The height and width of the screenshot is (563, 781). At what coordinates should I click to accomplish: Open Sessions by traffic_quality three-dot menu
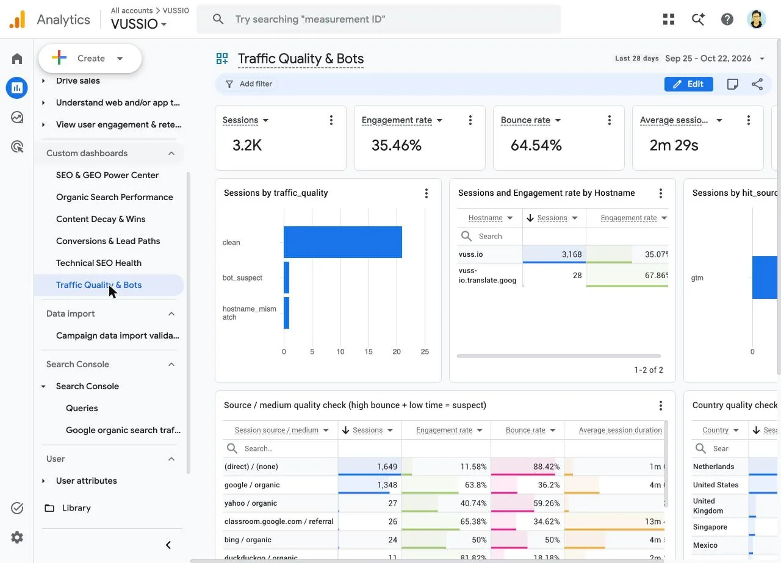[426, 193]
